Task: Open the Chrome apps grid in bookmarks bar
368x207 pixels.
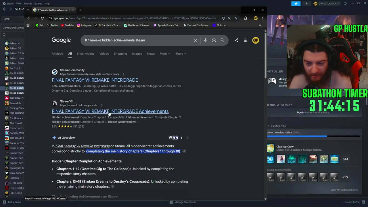Action: click(x=28, y=25)
